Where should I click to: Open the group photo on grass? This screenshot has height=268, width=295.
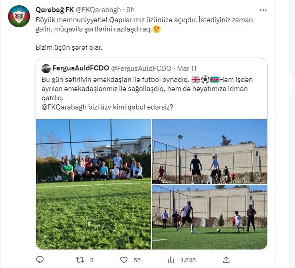[93, 184]
